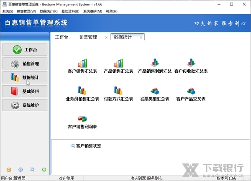Select 数据统计 sidebar button

click(x=25, y=77)
